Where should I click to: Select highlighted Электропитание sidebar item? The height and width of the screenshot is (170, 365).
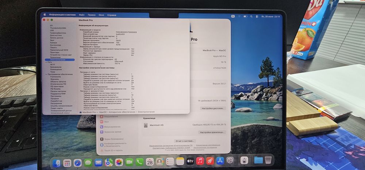click(x=60, y=60)
